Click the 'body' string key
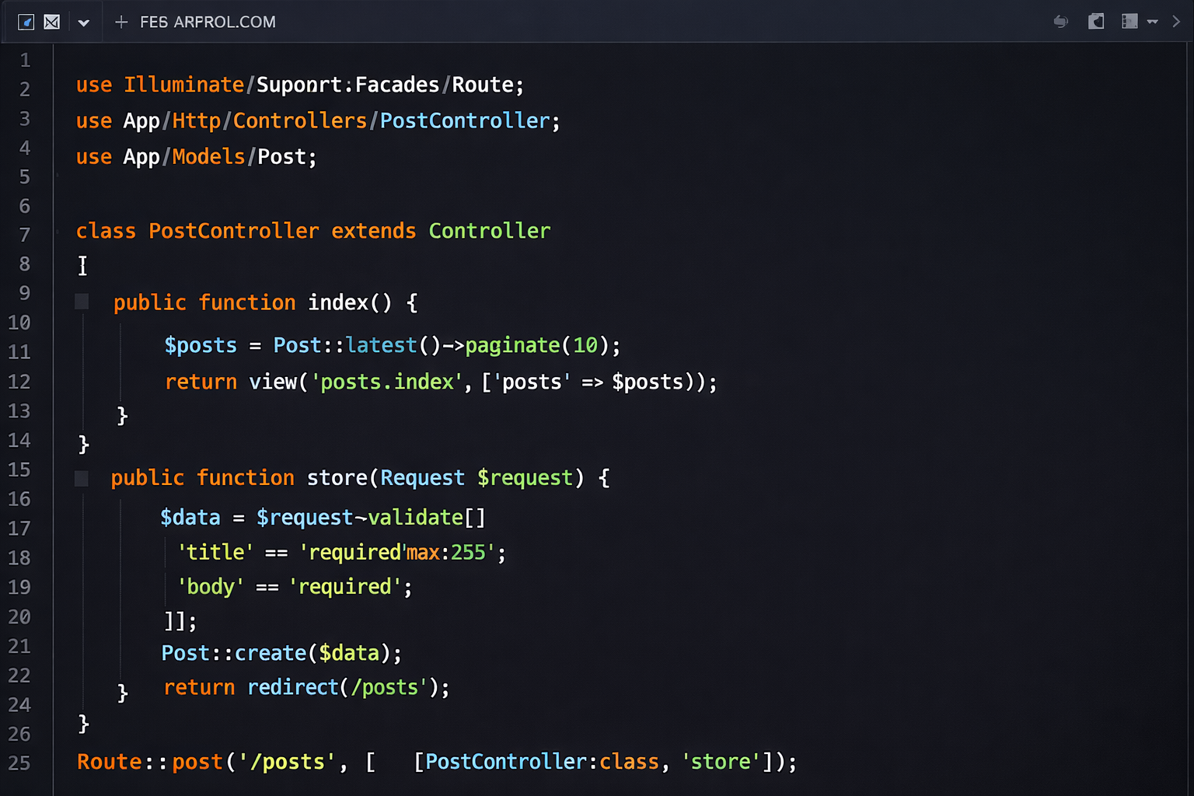Screen dimensions: 1194x796 coord(210,586)
